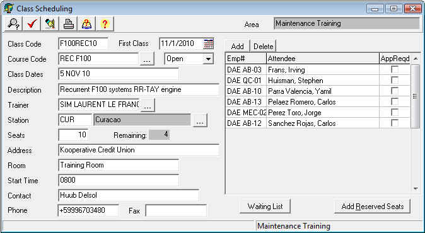This screenshot has width=425, height=233.
Task: Toggle AppReqd checkbox for Huisman, Stephen
Action: tap(395, 81)
